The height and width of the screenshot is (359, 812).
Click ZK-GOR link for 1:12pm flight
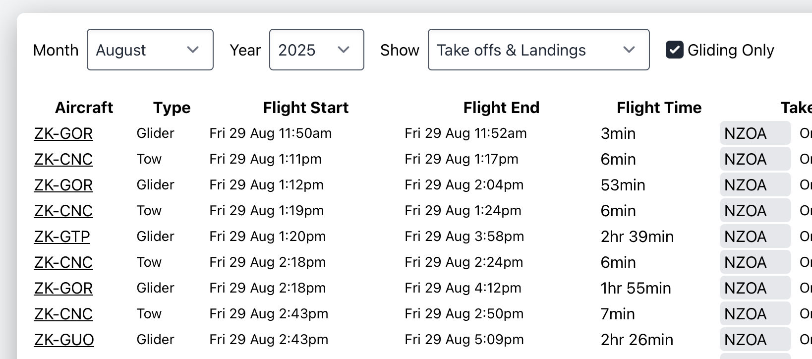pyautogui.click(x=63, y=185)
